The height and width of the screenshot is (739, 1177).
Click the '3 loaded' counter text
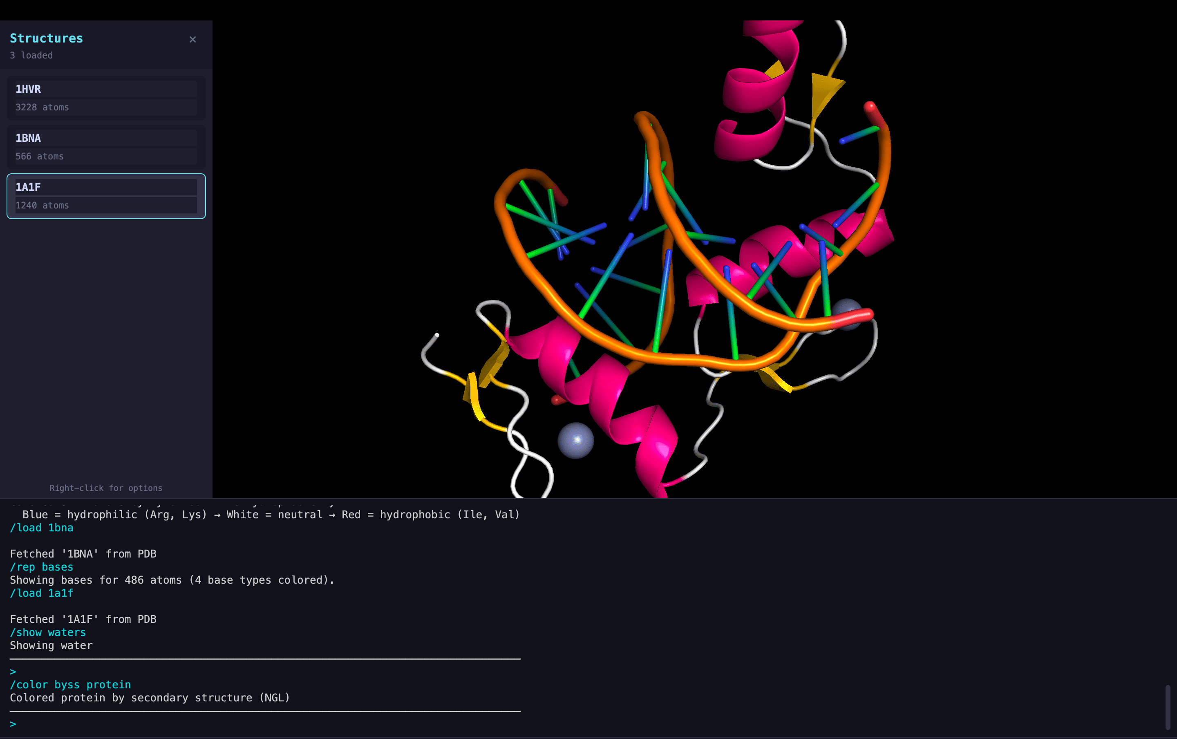click(31, 55)
